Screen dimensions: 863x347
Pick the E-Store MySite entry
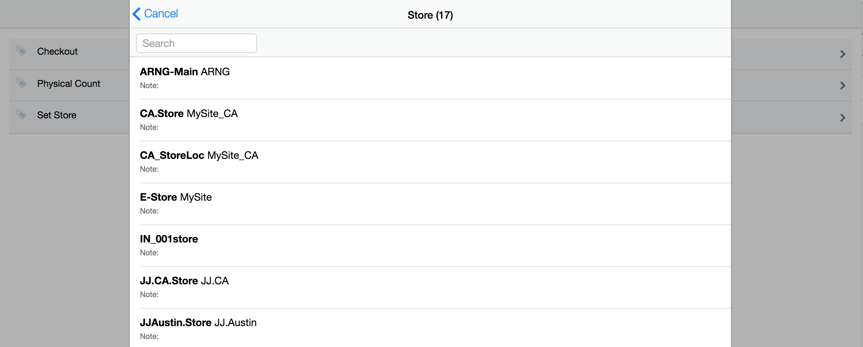tap(176, 197)
